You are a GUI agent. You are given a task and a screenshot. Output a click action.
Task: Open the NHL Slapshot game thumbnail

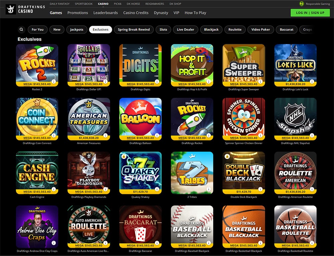point(296,119)
